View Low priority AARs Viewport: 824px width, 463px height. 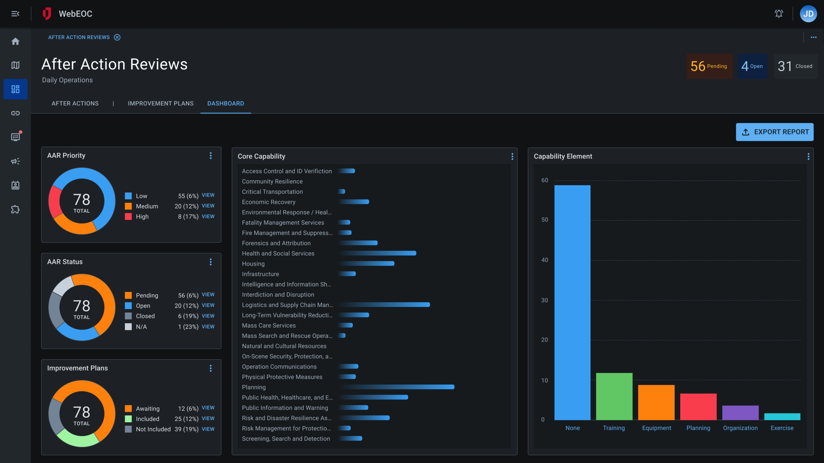(208, 195)
